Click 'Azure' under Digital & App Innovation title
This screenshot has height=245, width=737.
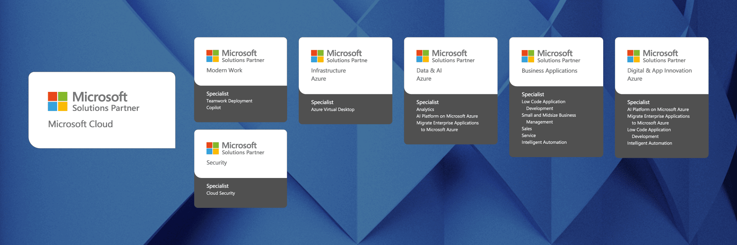click(x=635, y=79)
